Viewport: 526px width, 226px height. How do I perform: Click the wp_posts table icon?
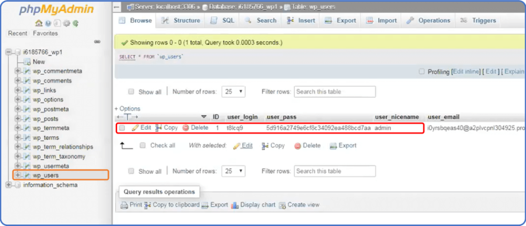27,119
